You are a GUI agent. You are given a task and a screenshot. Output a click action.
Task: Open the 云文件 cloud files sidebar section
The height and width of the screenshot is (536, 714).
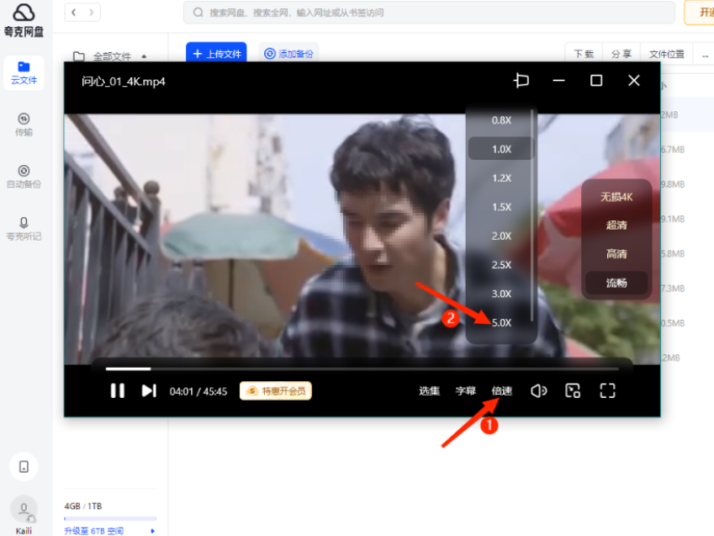24,73
